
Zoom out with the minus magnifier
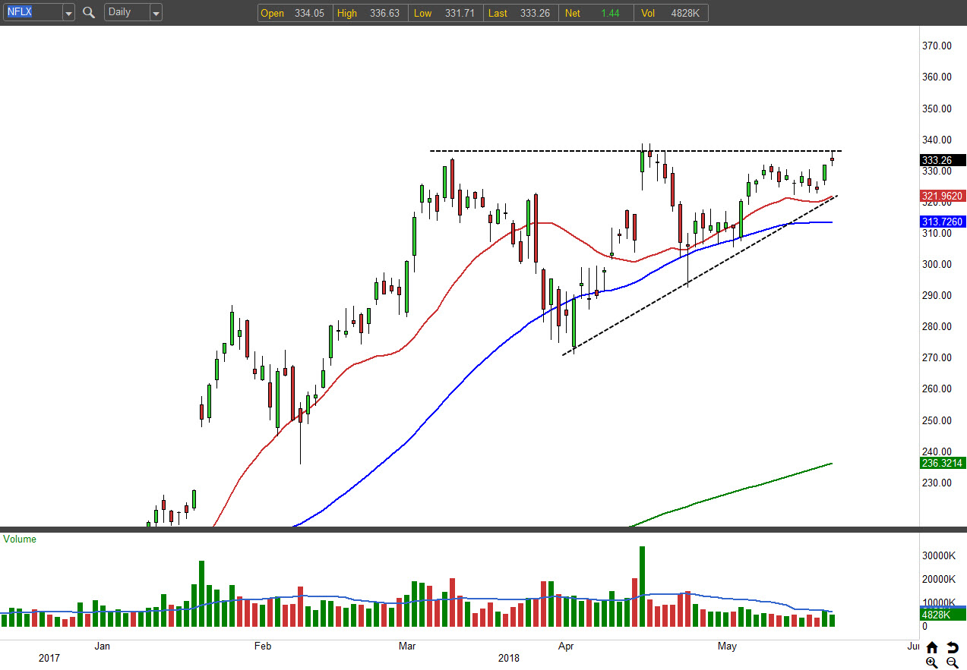(953, 662)
